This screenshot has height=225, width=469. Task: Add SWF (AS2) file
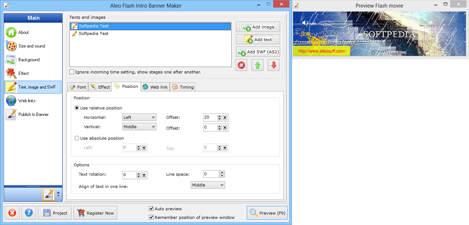pyautogui.click(x=258, y=52)
